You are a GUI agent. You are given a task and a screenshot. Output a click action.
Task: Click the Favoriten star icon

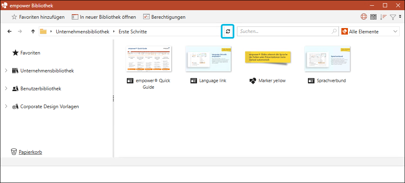pyautogui.click(x=15, y=53)
